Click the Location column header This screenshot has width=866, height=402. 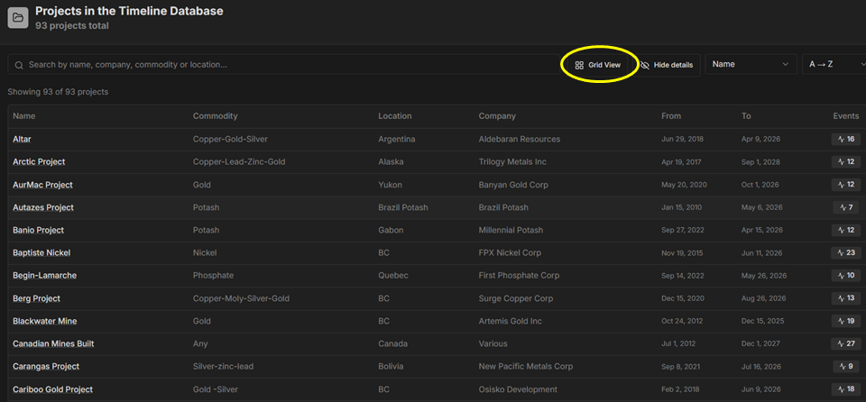pyautogui.click(x=395, y=116)
